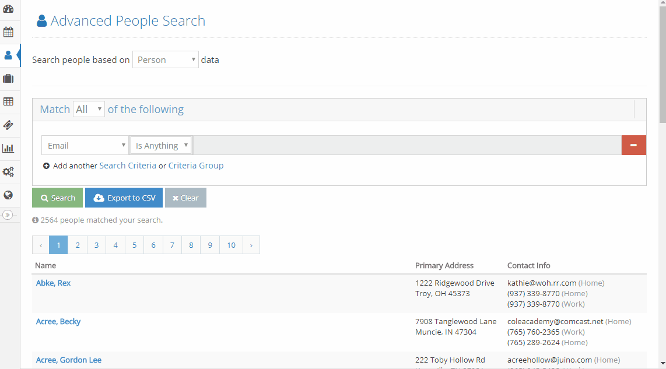This screenshot has width=666, height=369.
Task: Go to results page 5
Action: pos(134,245)
